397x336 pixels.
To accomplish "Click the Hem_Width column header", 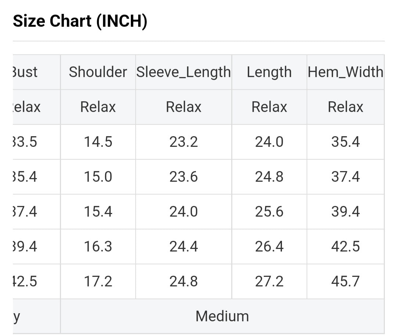I will click(x=345, y=72).
